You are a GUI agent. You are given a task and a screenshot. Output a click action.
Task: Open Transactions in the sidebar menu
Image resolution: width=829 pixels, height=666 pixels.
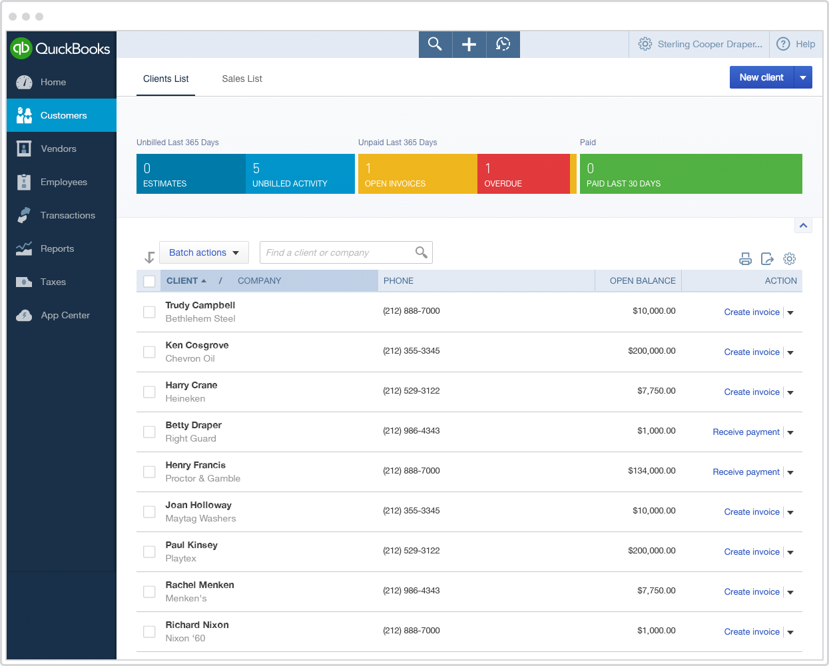pos(61,215)
